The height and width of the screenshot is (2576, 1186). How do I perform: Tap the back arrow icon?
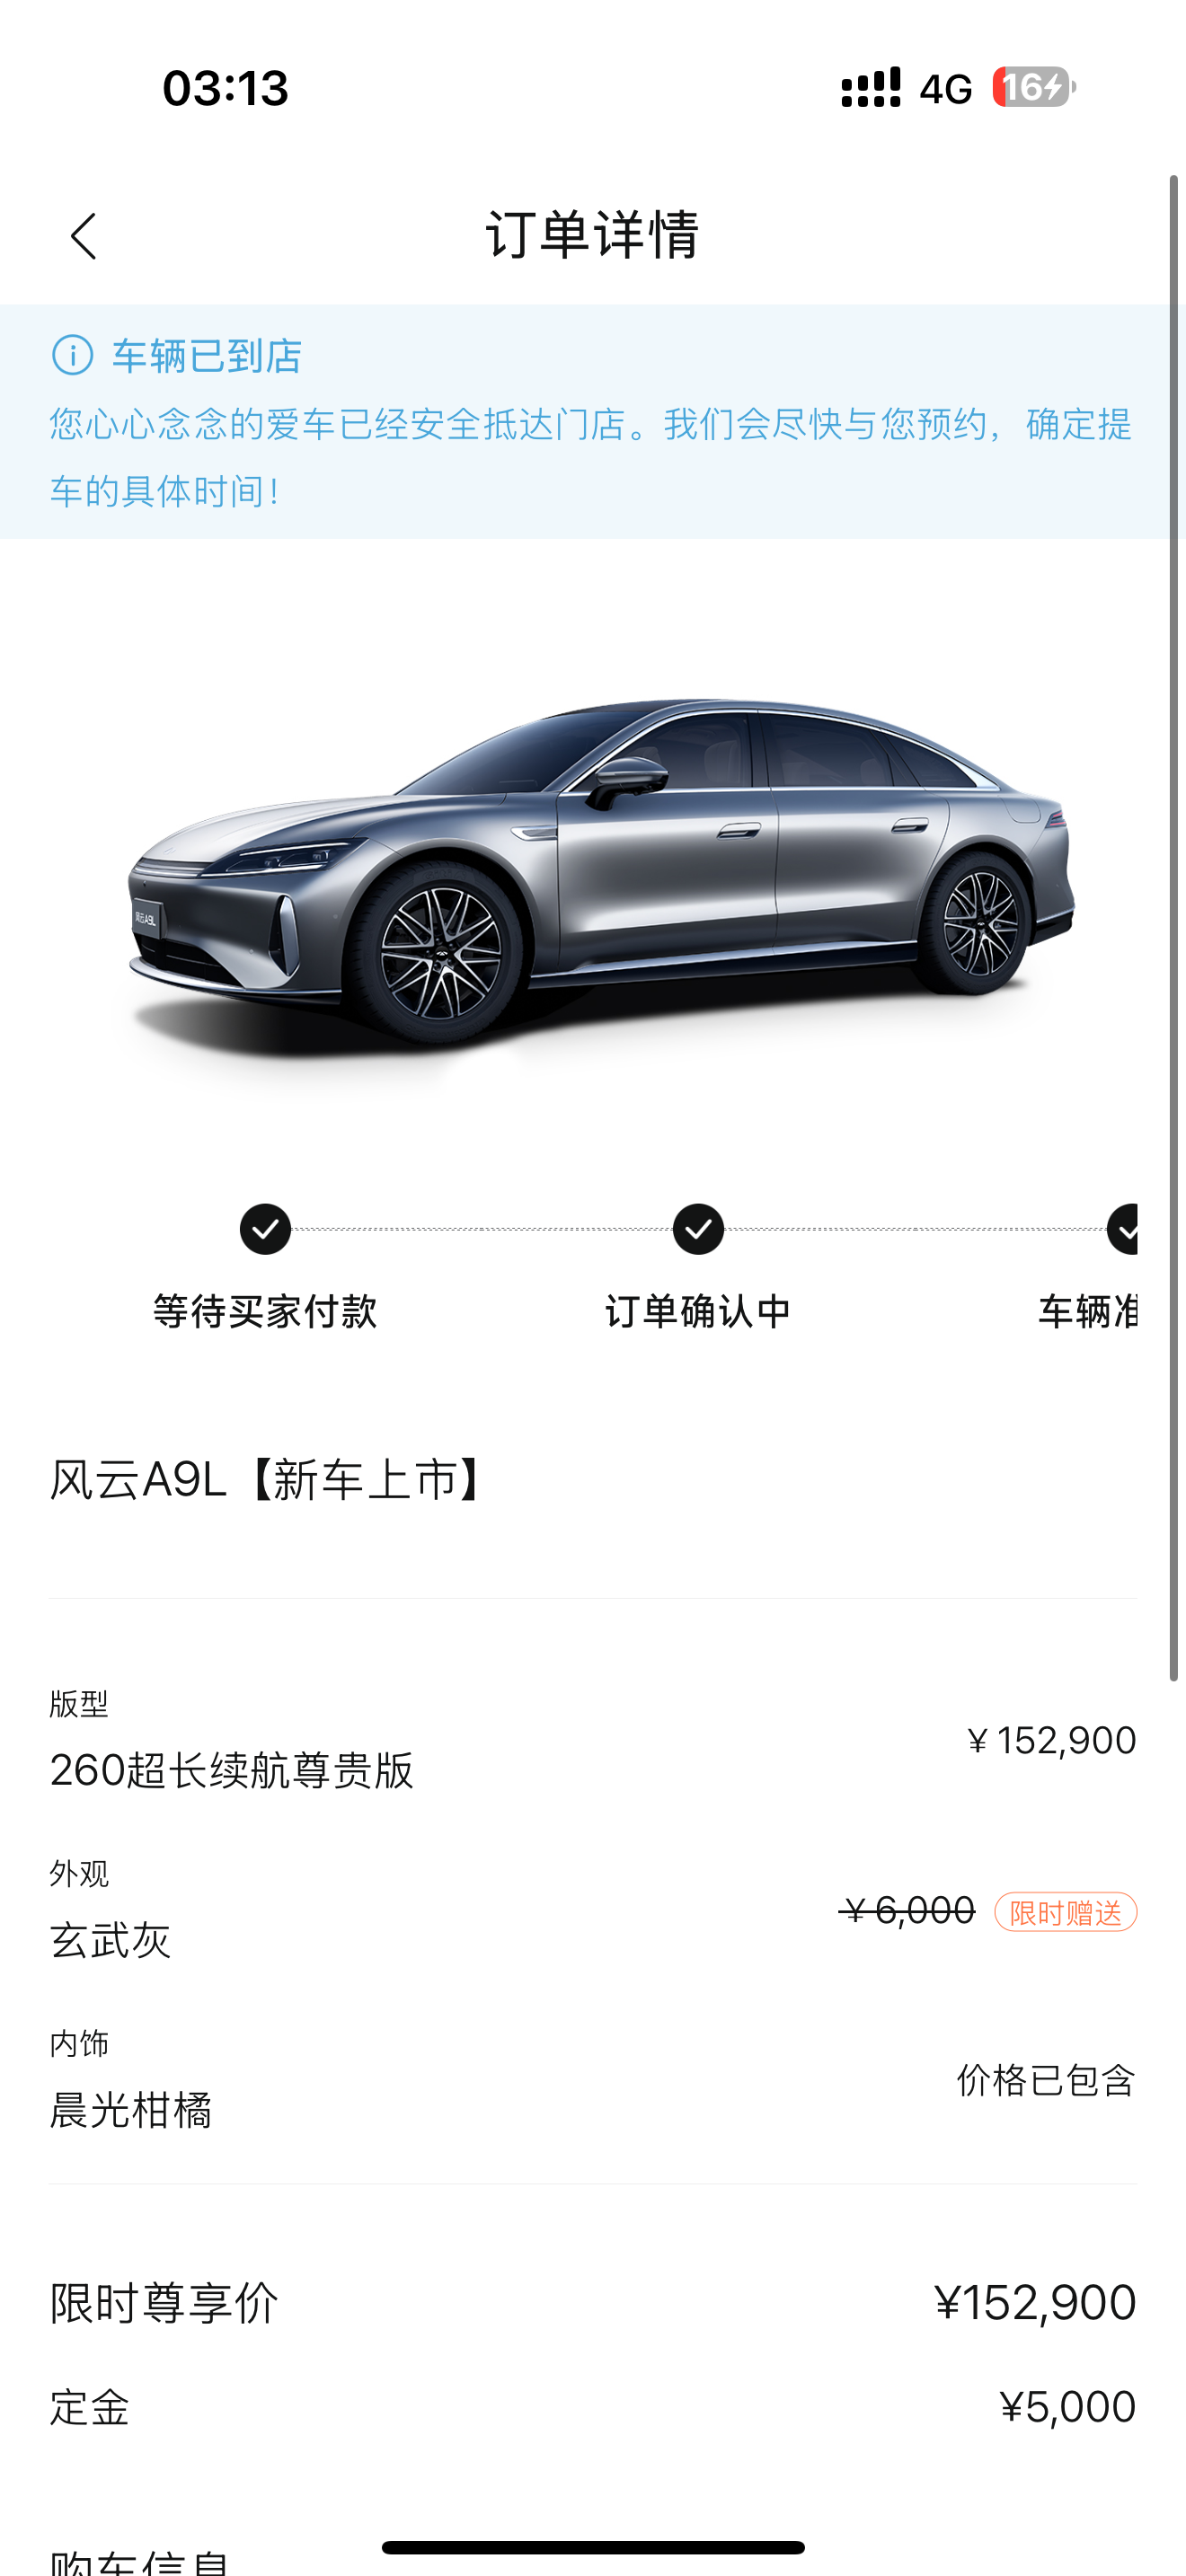[x=84, y=236]
